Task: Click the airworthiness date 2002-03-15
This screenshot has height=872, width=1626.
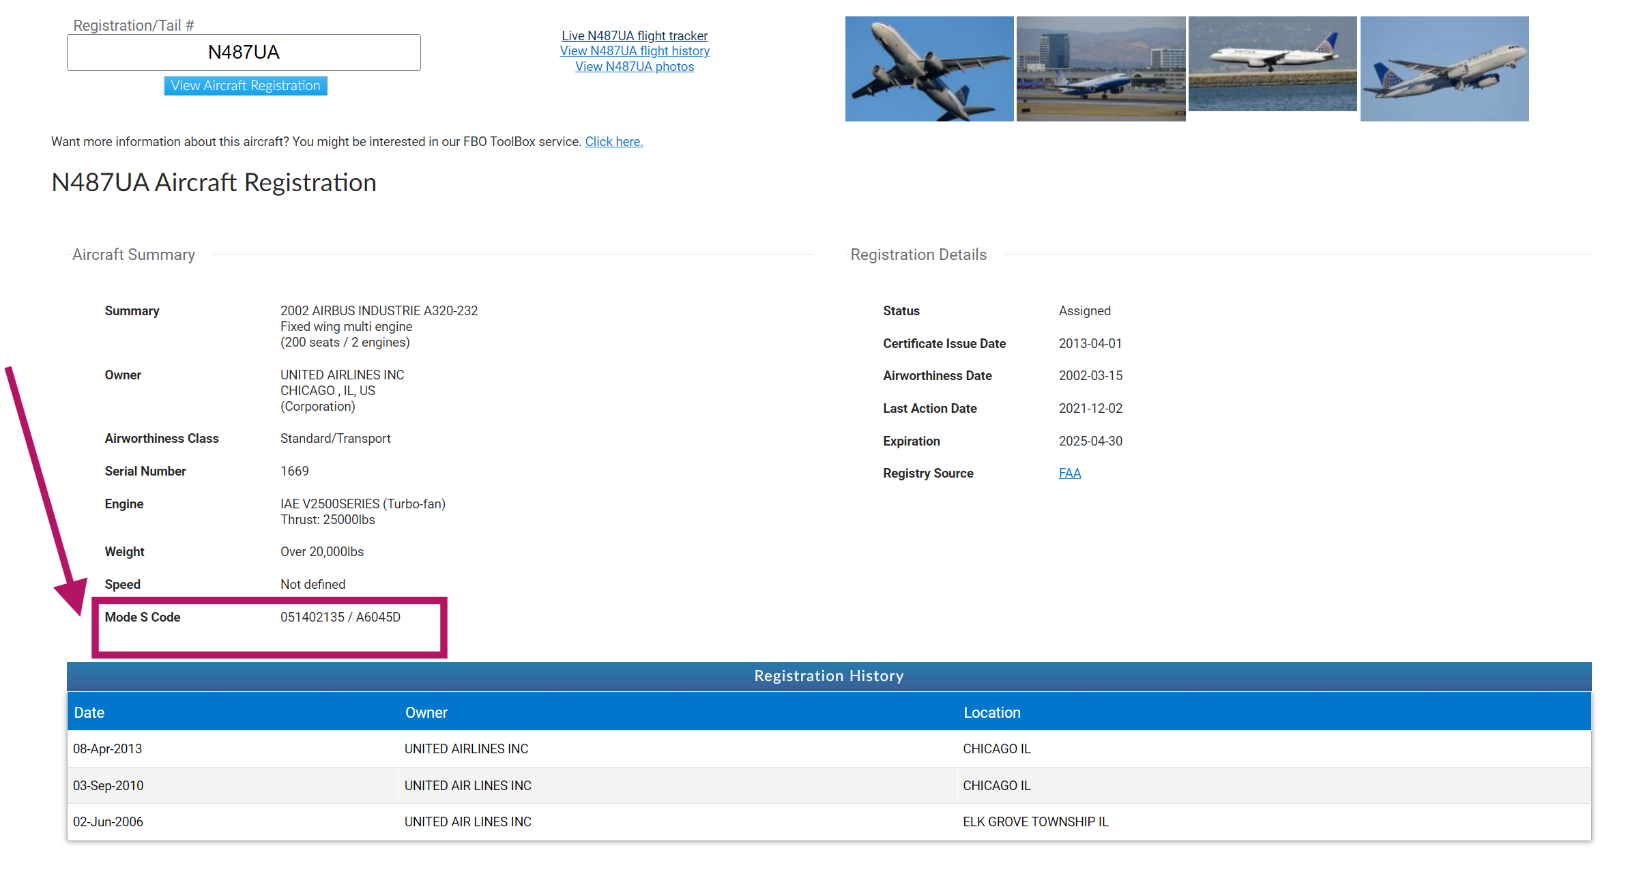Action: click(x=1091, y=376)
